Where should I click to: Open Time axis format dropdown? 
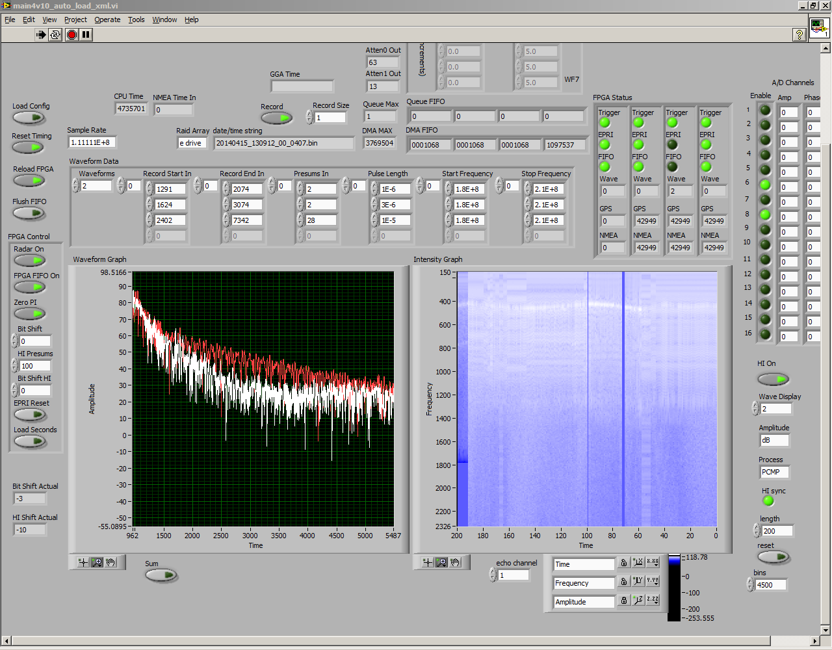coord(653,562)
